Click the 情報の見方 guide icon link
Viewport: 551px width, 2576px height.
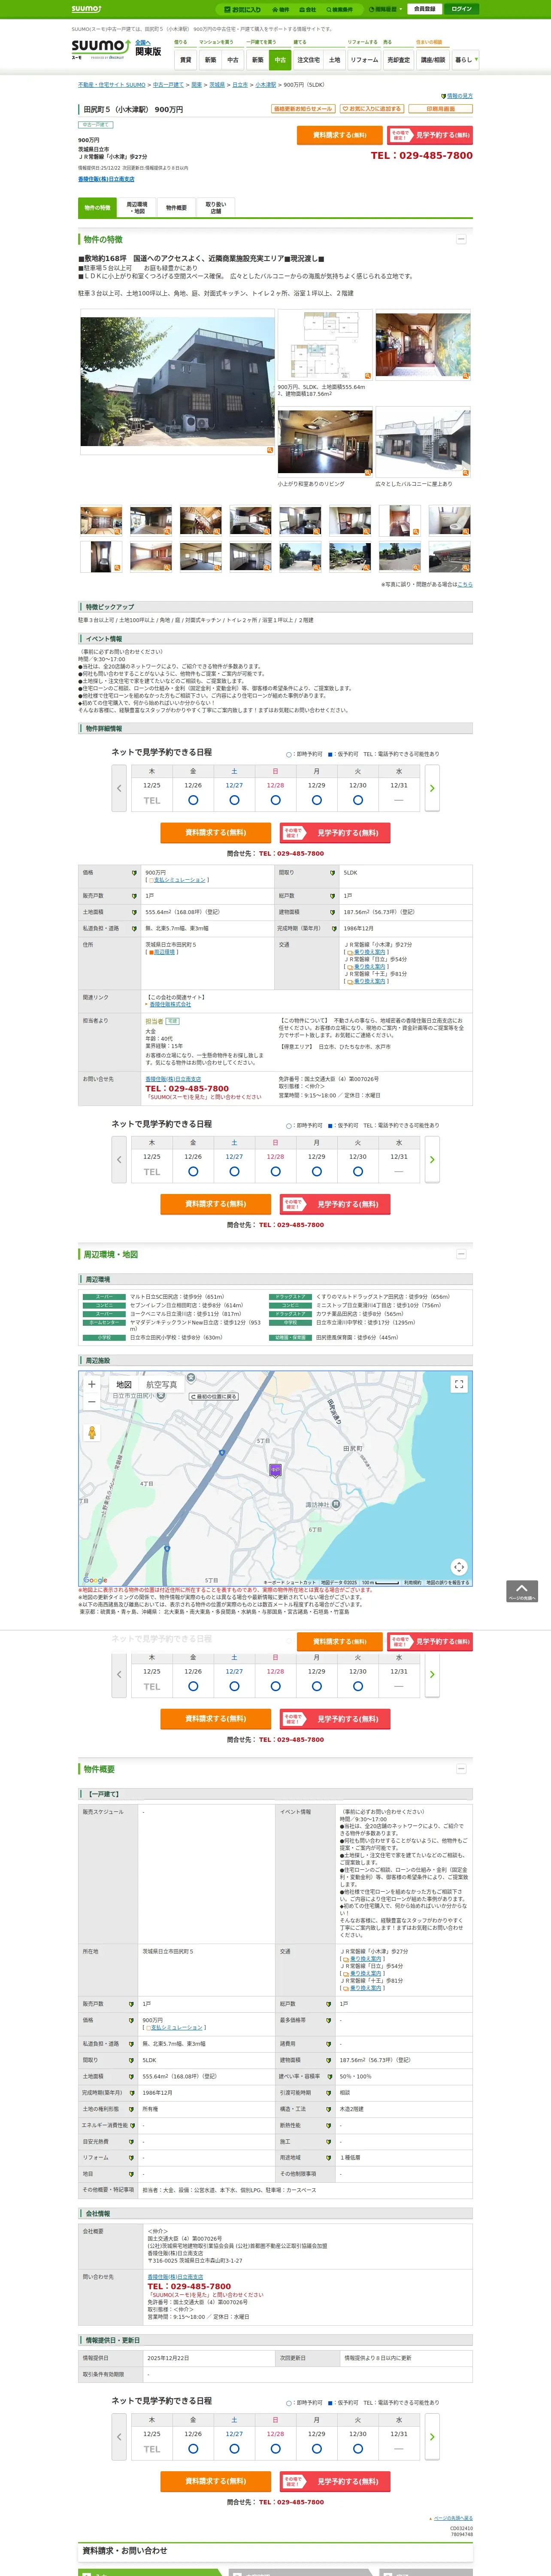pyautogui.click(x=457, y=96)
